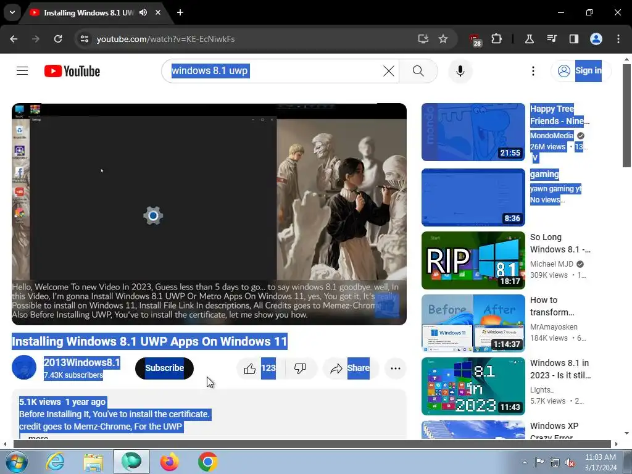632x474 pixels.
Task: Open RIP 8.1 video thumbnail
Action: [473, 260]
